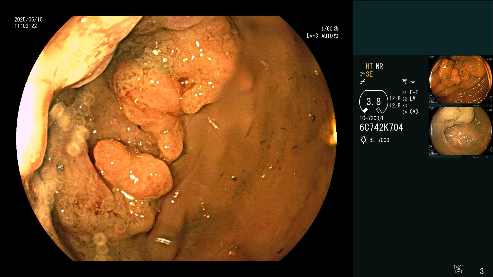Click the BL-7000 light source label

coord(379,140)
